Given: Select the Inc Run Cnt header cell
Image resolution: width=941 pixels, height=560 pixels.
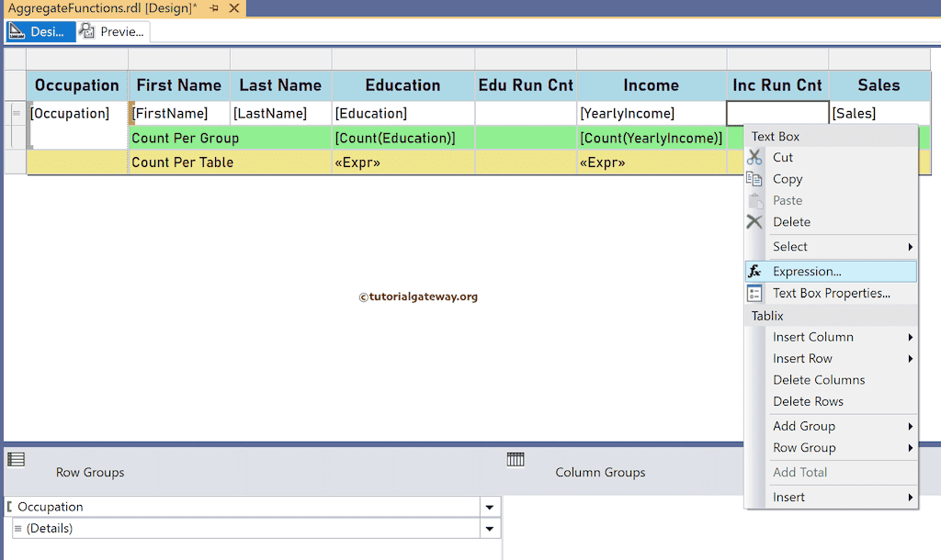Looking at the screenshot, I should click(777, 85).
